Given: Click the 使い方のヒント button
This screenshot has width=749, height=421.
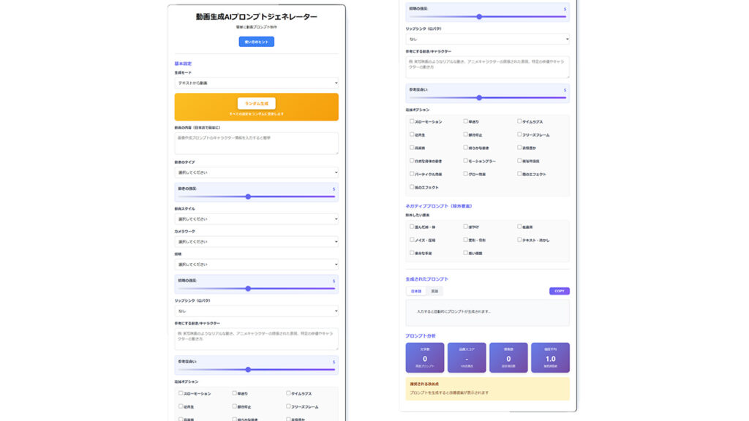Looking at the screenshot, I should 256,42.
